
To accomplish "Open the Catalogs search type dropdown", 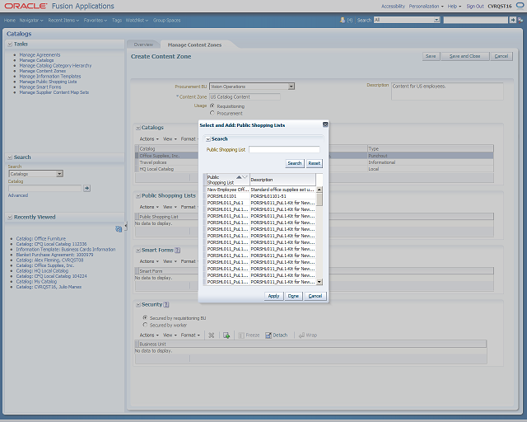I will point(59,174).
